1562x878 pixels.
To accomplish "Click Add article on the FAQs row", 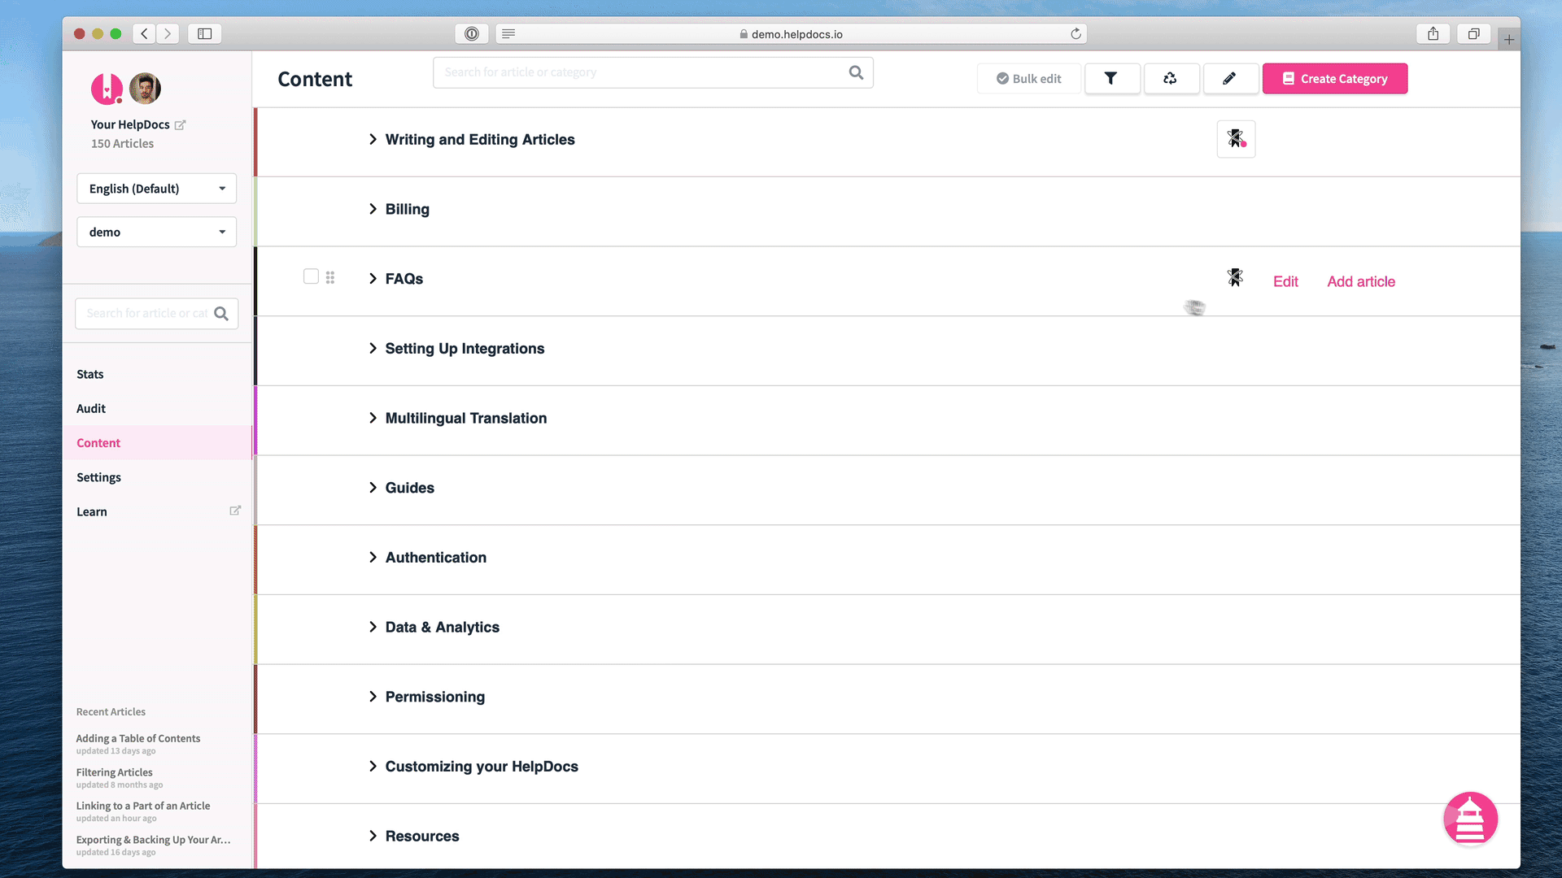I will (1361, 281).
